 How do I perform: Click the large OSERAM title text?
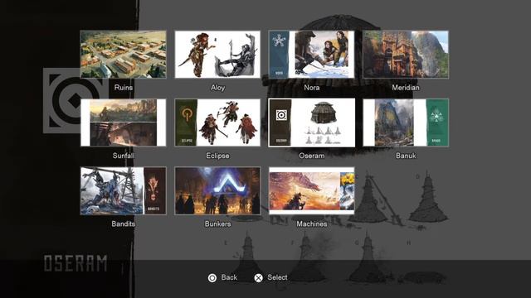pyautogui.click(x=76, y=263)
